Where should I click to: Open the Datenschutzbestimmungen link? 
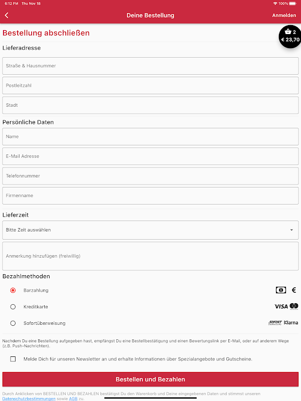[29, 398]
